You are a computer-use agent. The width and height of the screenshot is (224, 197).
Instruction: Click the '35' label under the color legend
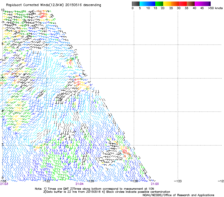click(186, 8)
